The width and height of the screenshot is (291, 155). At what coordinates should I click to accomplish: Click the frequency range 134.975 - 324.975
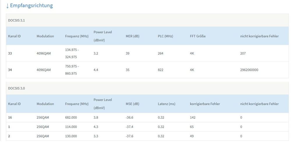coord(72,53)
